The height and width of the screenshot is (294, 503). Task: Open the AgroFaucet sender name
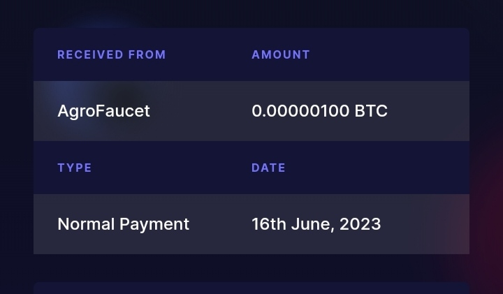tap(103, 111)
